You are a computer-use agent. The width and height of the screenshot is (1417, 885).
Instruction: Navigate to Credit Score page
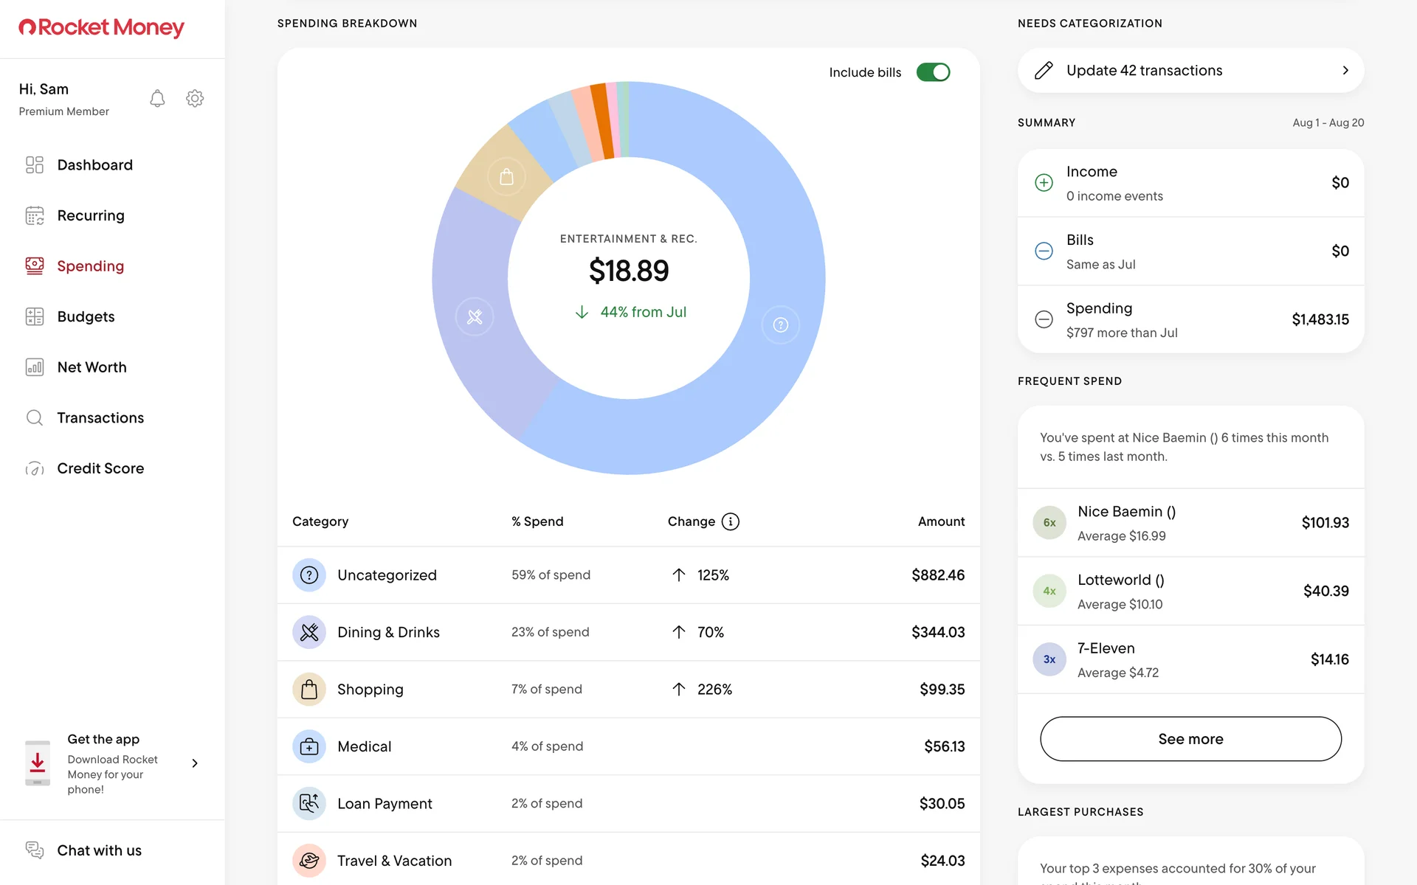(x=100, y=468)
